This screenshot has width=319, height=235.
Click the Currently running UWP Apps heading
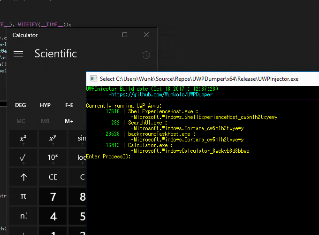124,106
